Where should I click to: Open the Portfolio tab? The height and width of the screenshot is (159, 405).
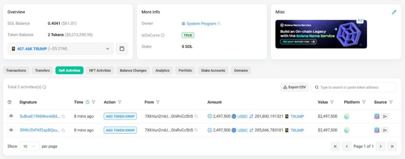click(x=185, y=70)
